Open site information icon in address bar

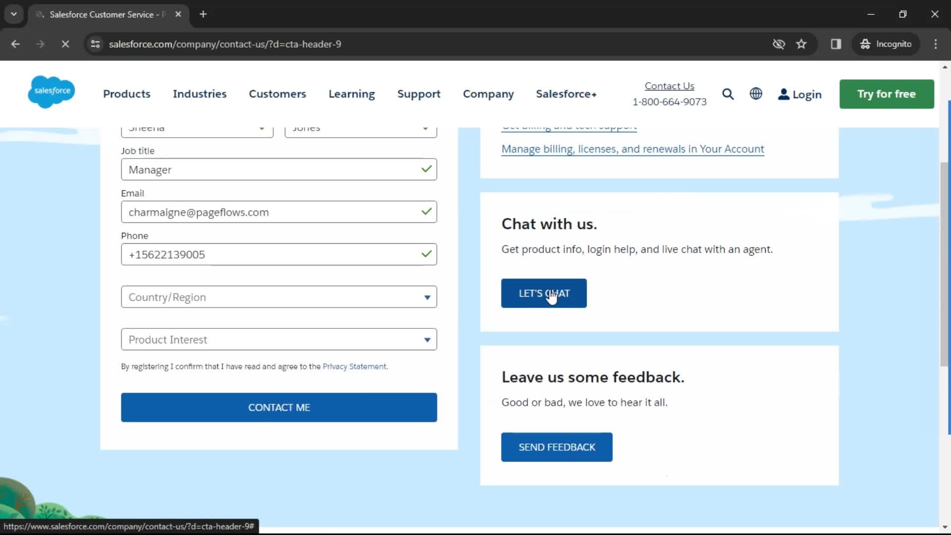96,44
